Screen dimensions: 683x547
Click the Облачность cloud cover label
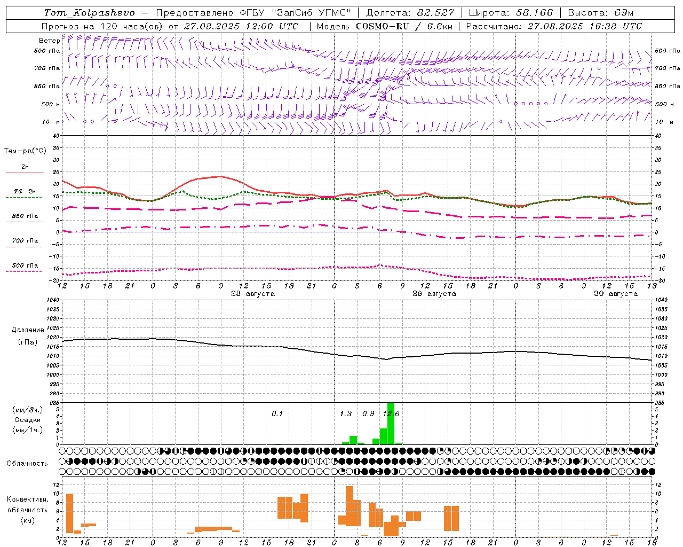point(27,464)
